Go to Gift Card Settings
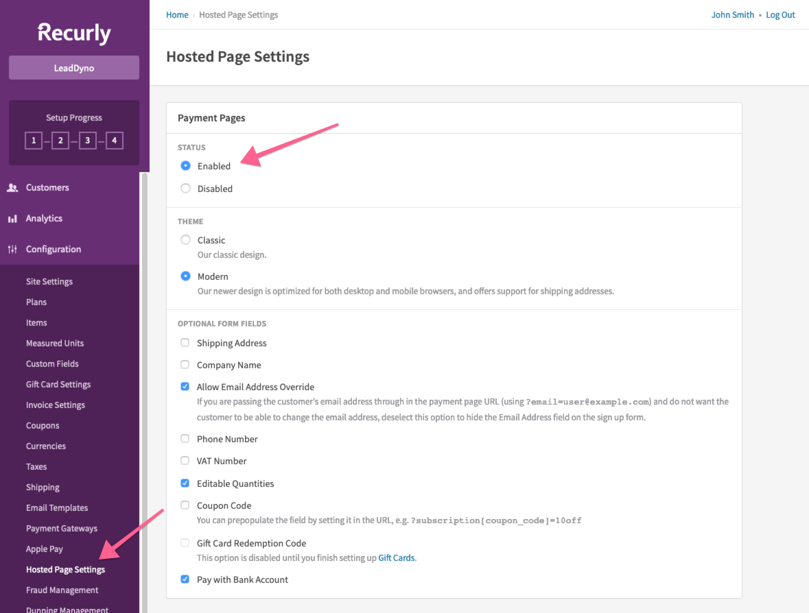 click(x=58, y=384)
